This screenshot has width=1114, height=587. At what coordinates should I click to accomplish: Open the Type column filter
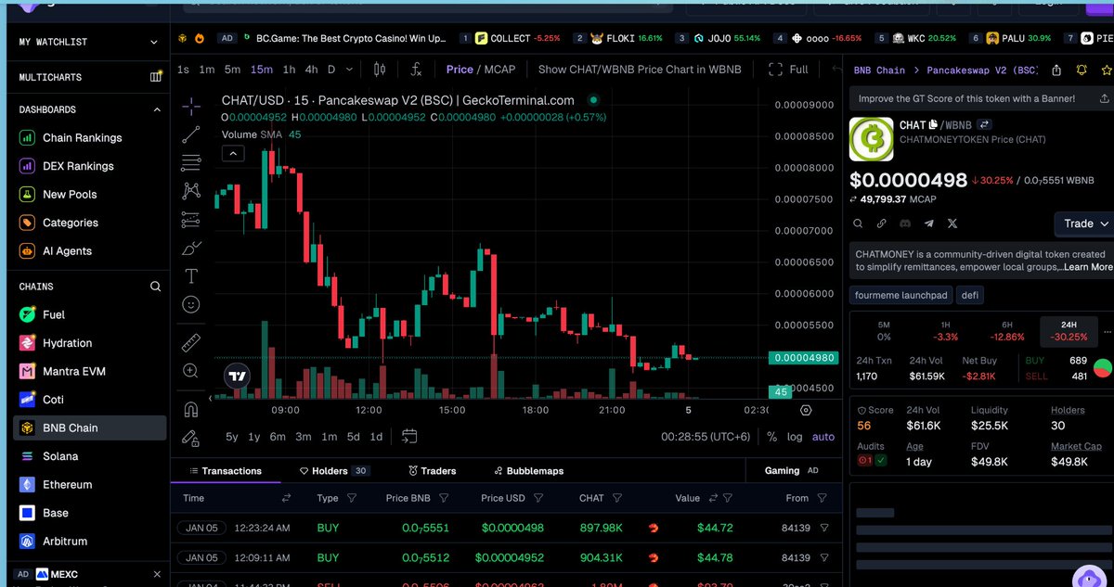pos(352,498)
